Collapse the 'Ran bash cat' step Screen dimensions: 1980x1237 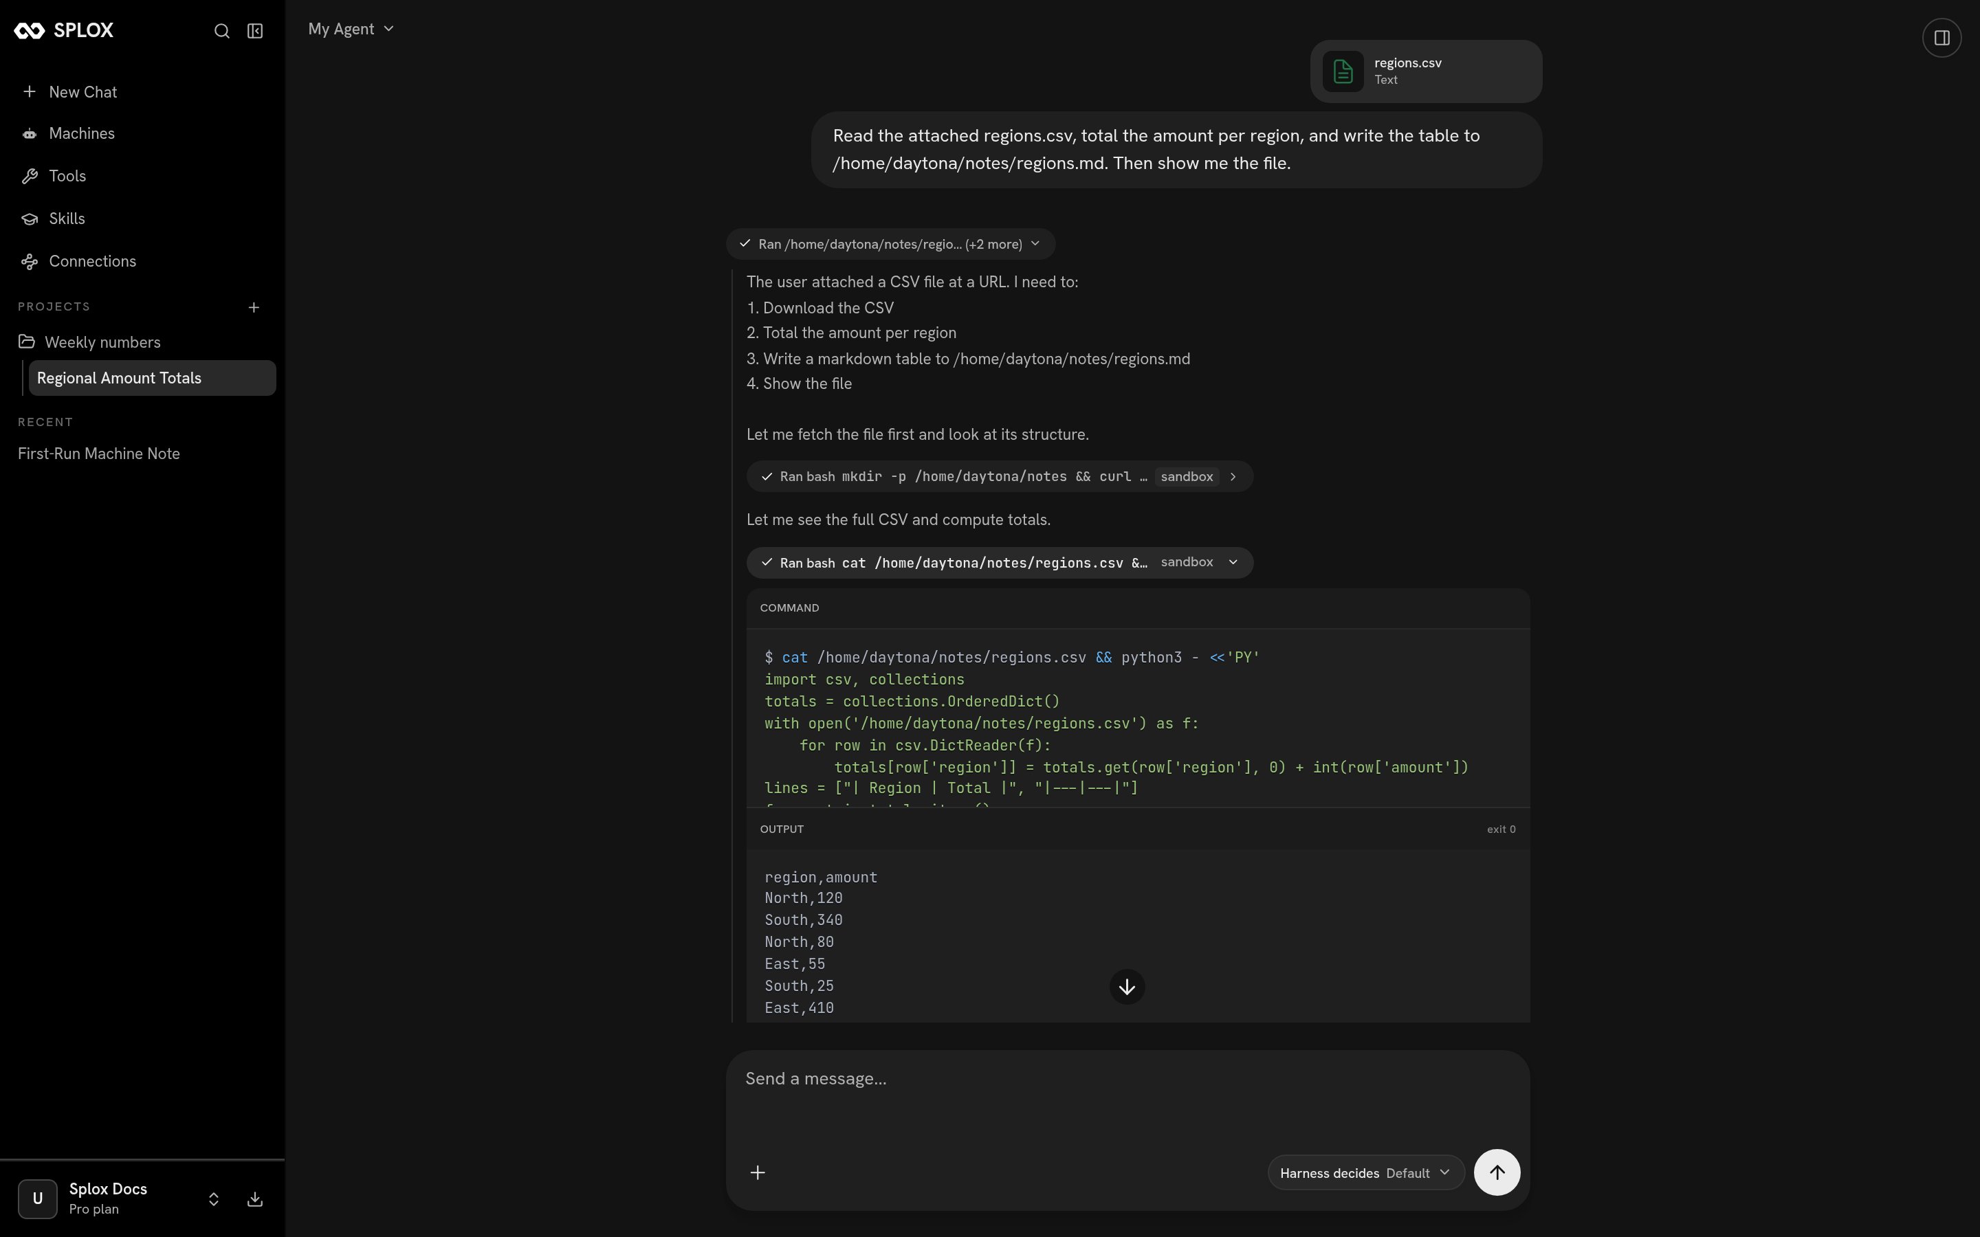coord(999,562)
